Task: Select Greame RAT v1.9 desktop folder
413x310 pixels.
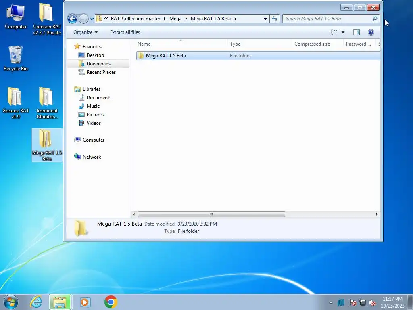Action: 16,103
